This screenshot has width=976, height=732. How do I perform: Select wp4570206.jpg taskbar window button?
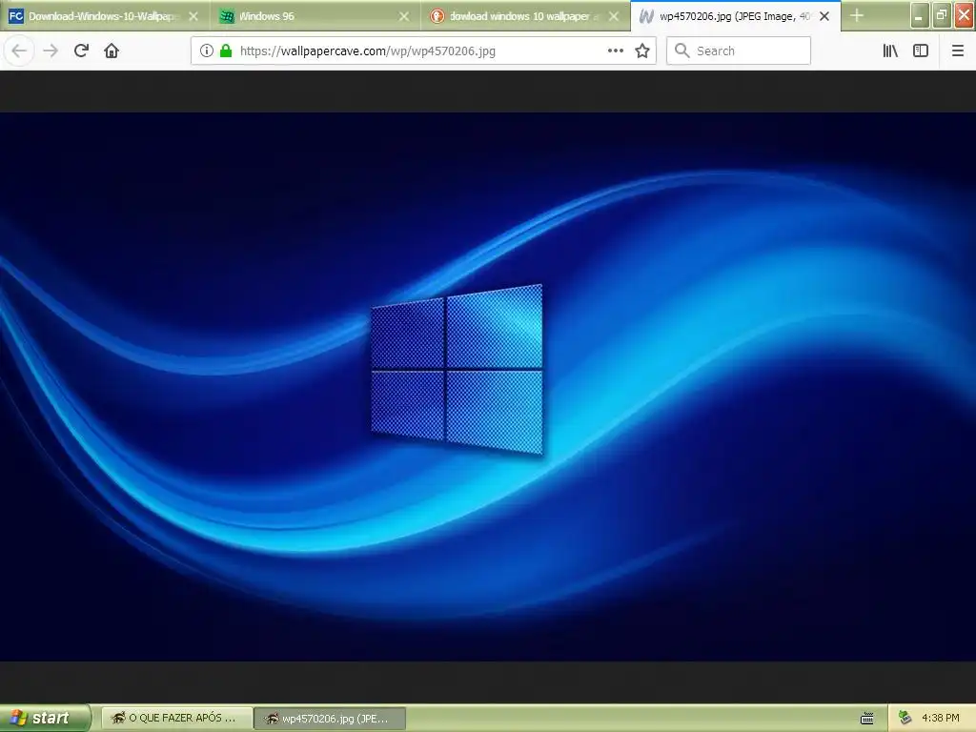(x=330, y=719)
